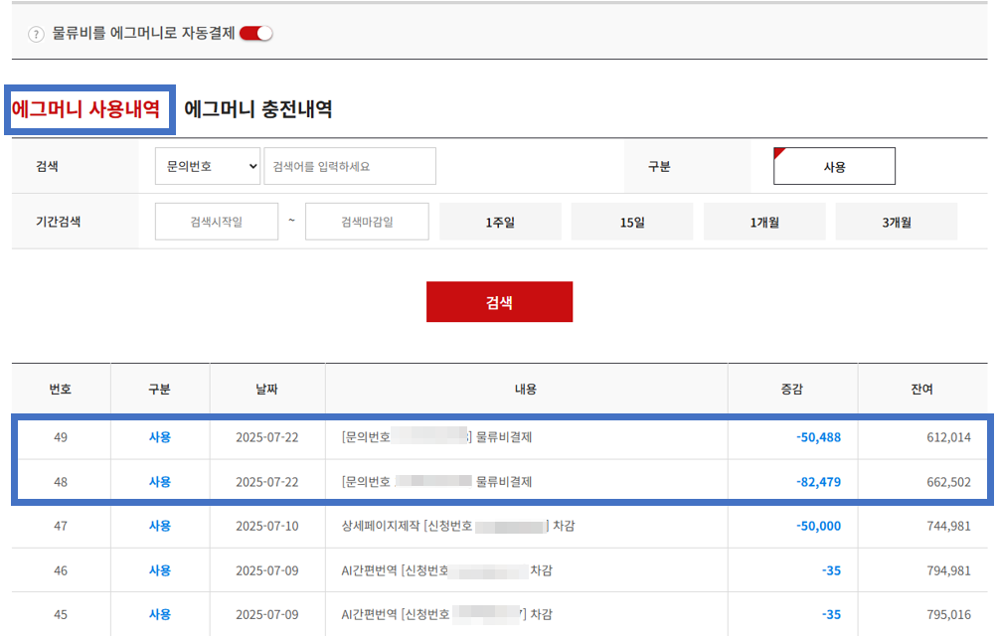998x640 pixels.
Task: Click the question mark help icon
Action: tap(36, 34)
